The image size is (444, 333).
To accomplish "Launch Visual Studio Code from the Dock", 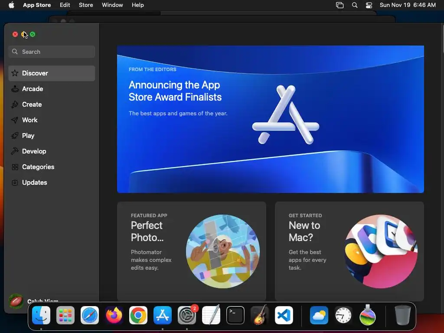I will point(284,315).
